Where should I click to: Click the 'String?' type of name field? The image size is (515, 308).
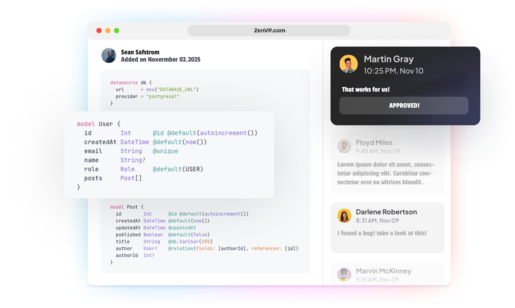(133, 160)
